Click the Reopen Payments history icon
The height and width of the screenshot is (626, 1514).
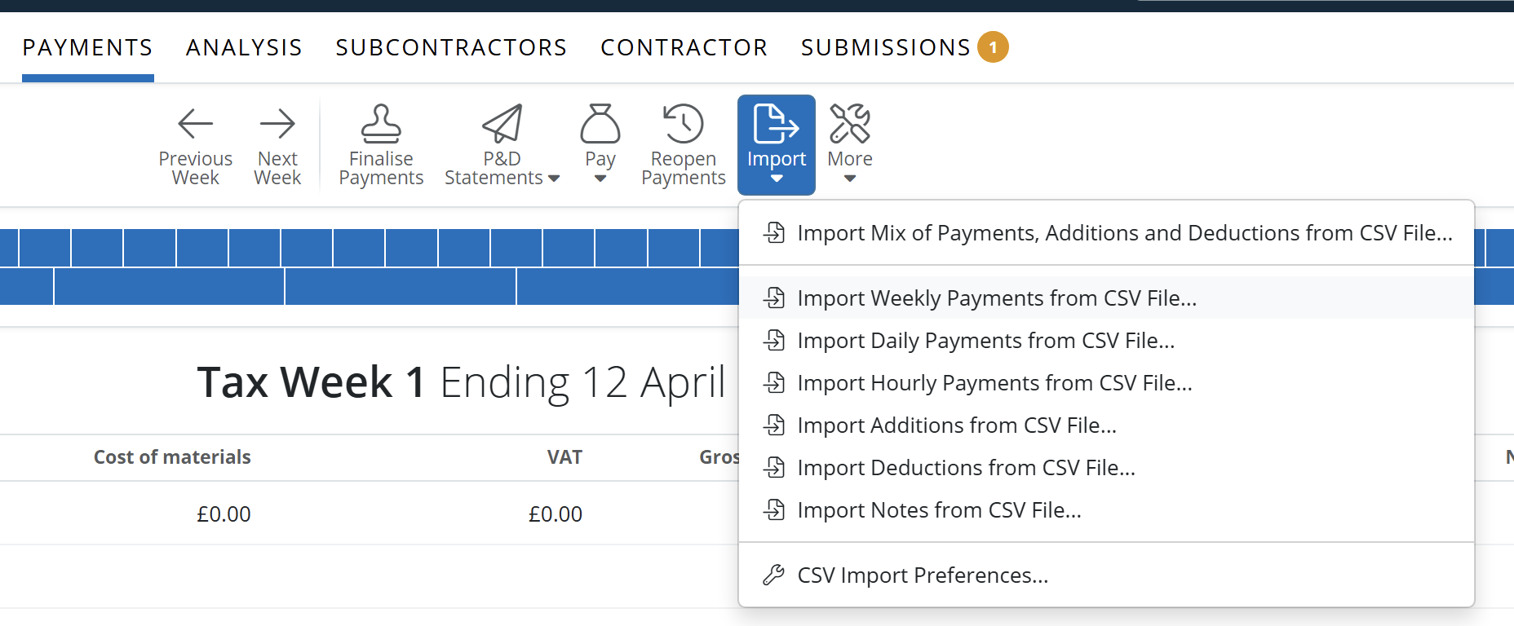[683, 123]
